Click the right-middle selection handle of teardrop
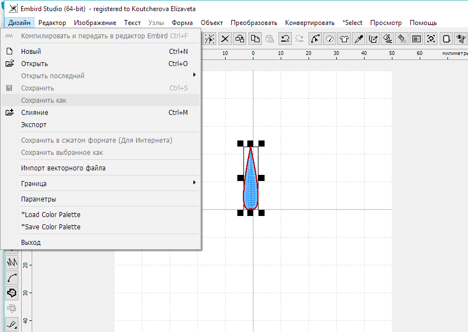The width and height of the screenshot is (468, 332). point(261,178)
